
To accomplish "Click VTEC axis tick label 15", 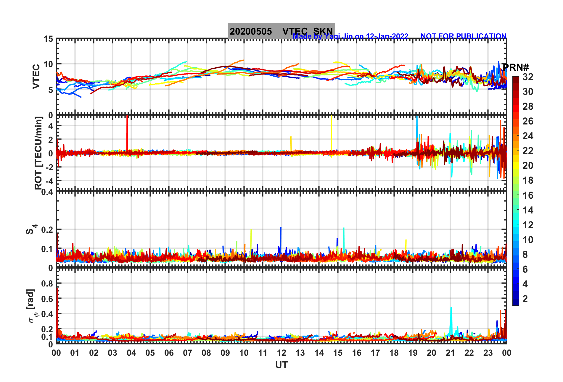I will click(x=48, y=39).
